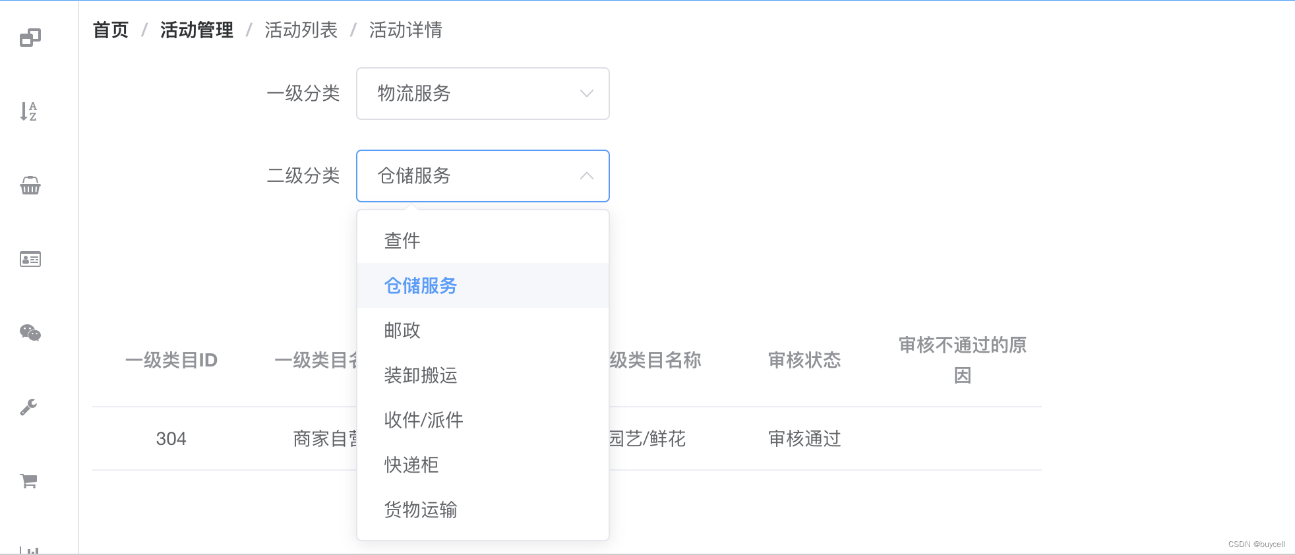Go to 首页 in the breadcrumb
1295x555 pixels.
[111, 30]
